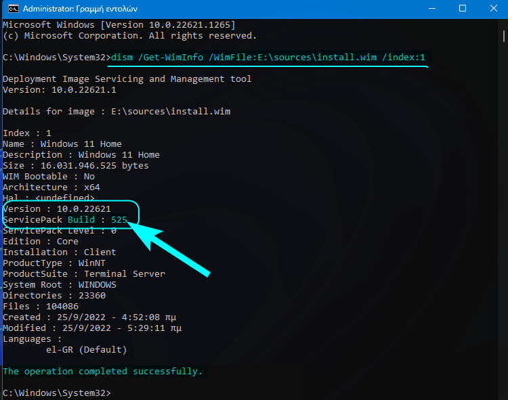Click the 'el-GR (Default)' language entry

coord(87,350)
